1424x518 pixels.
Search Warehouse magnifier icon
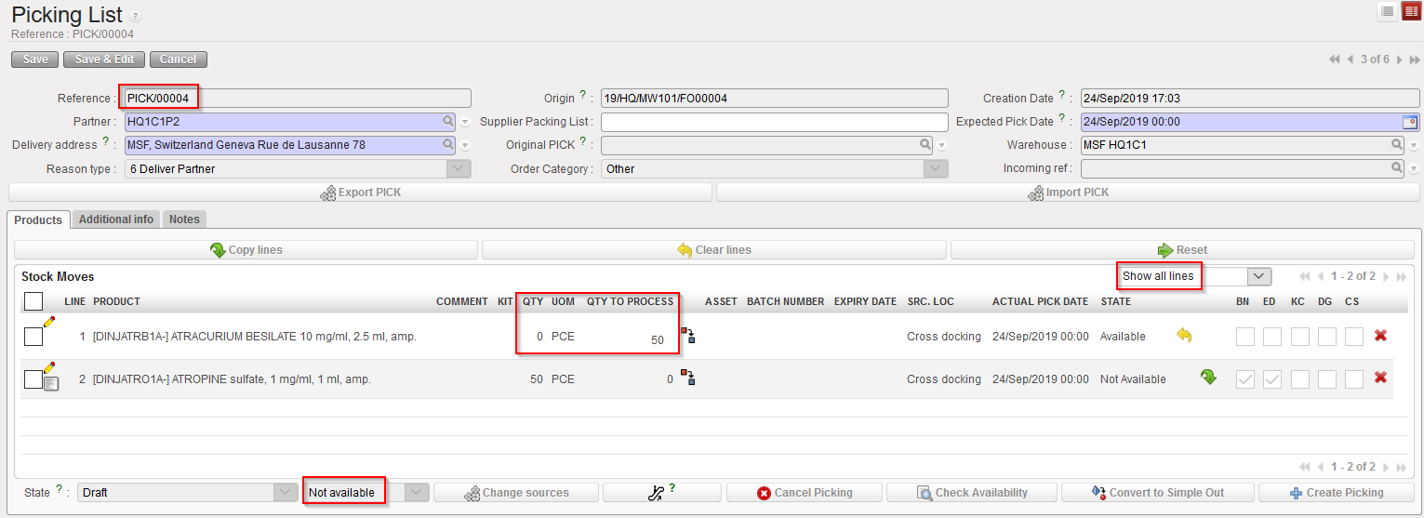click(x=1397, y=145)
